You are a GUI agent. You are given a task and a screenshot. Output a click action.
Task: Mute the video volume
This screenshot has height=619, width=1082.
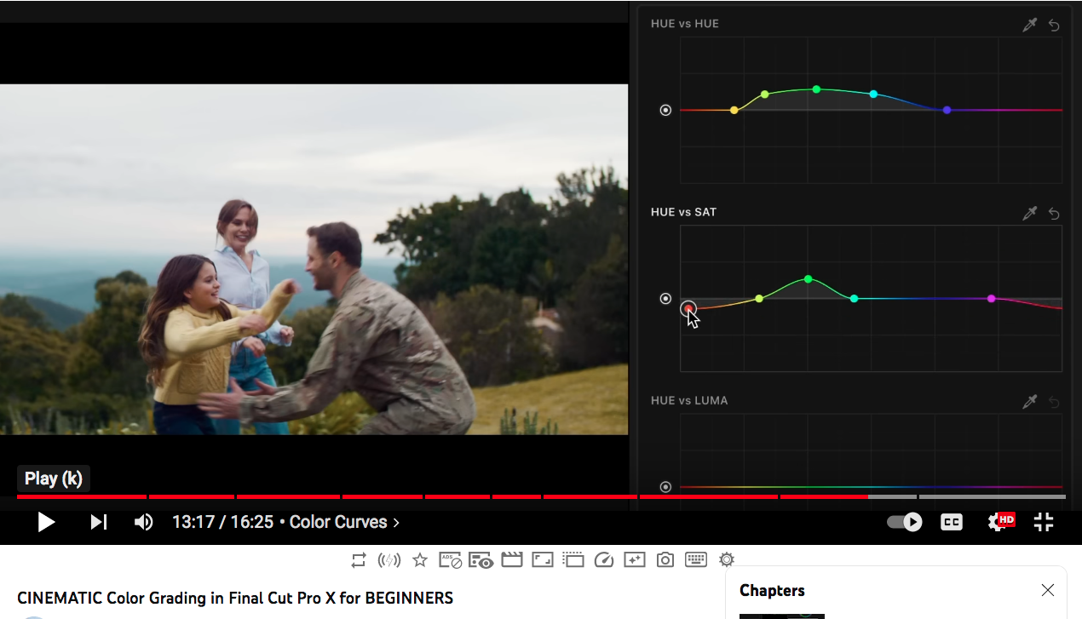pos(144,522)
